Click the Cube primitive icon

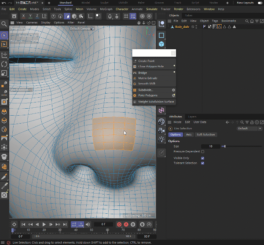[x=161, y=44]
